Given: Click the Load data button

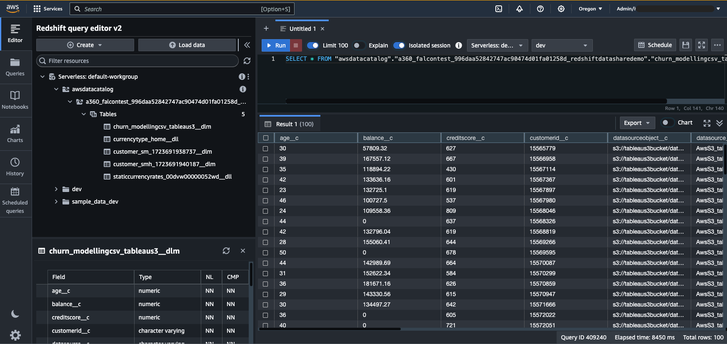Looking at the screenshot, I should point(187,45).
